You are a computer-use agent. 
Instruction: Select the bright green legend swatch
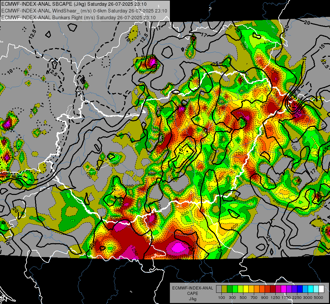[235, 289]
